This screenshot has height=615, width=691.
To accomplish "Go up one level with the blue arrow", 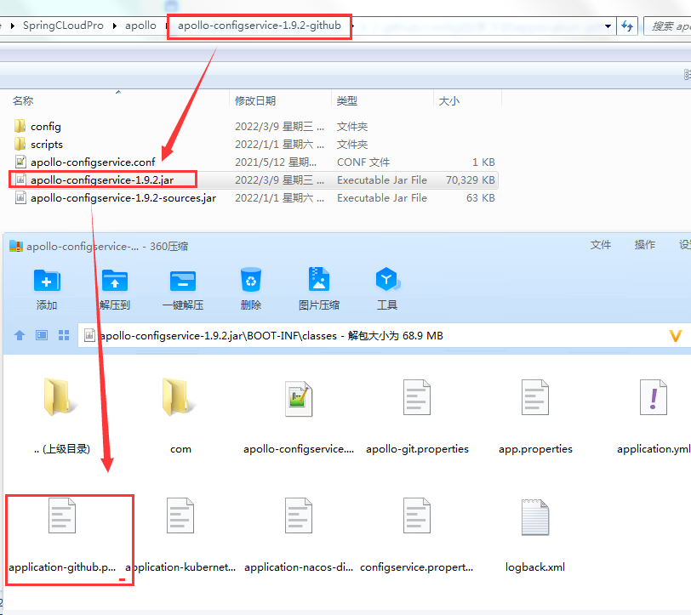I will [x=20, y=336].
